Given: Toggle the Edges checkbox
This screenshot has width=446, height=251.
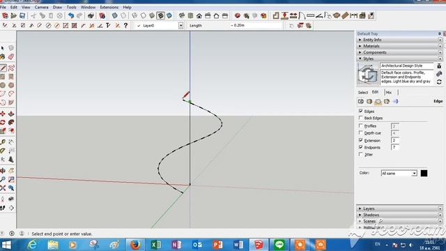Looking at the screenshot, I should click(x=361, y=111).
